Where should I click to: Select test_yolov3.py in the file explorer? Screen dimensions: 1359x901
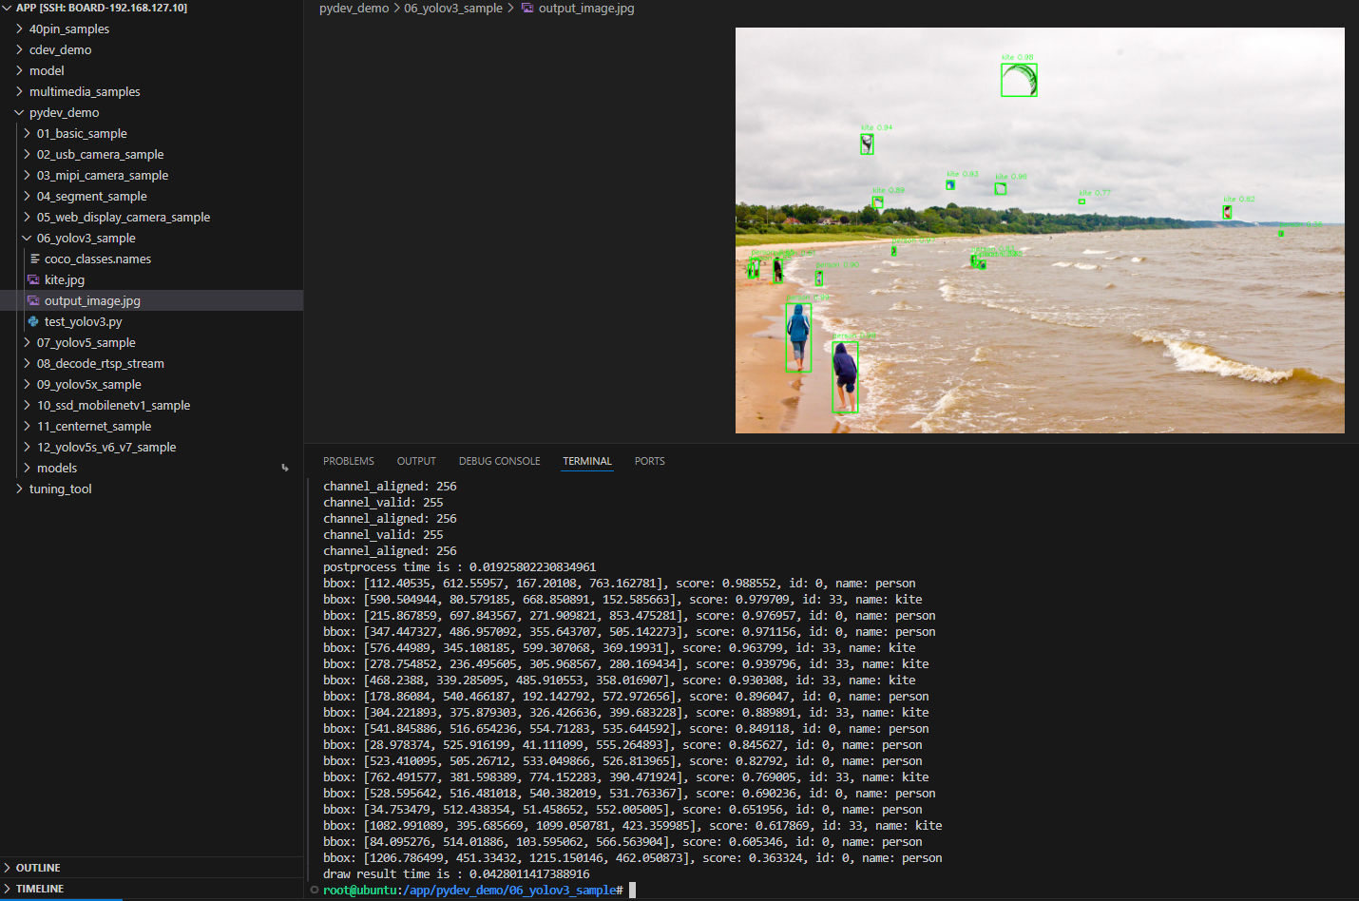(x=86, y=321)
